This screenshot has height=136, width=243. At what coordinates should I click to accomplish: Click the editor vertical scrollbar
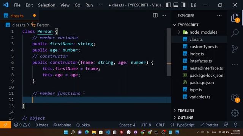coord(169,52)
